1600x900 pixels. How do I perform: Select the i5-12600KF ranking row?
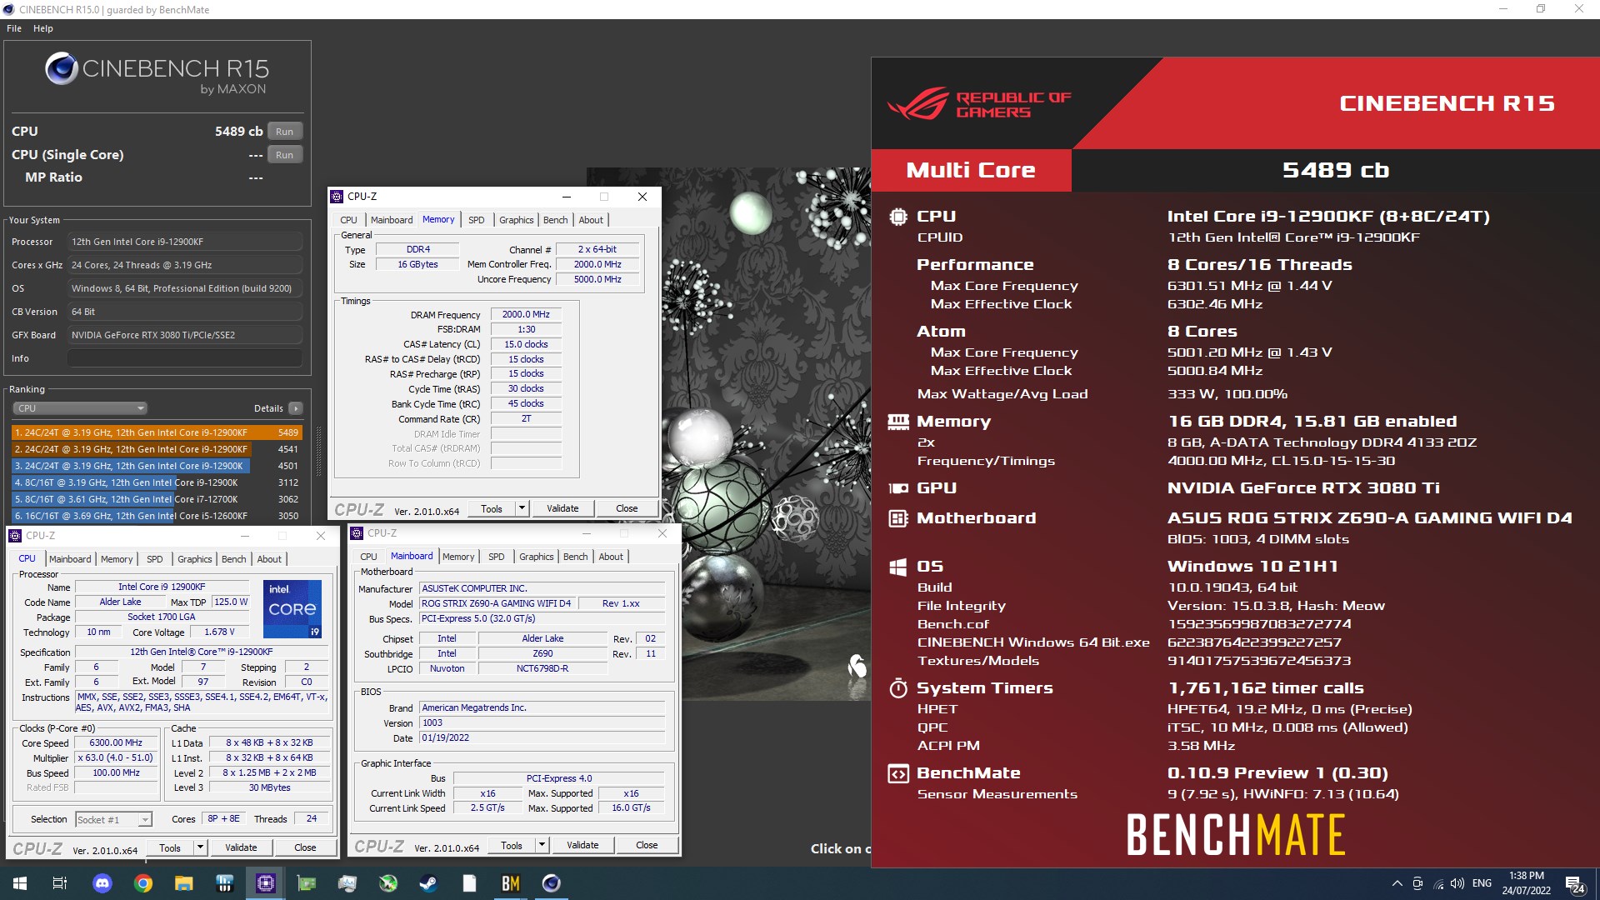pyautogui.click(x=157, y=516)
